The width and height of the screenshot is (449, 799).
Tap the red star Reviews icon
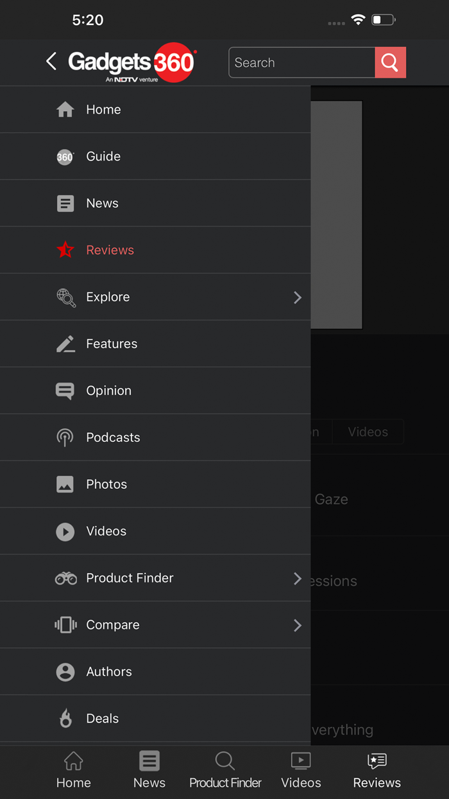[x=65, y=250]
